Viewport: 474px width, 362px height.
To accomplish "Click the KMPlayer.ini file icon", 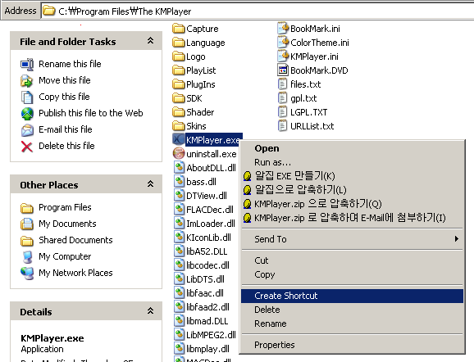I will (x=283, y=56).
